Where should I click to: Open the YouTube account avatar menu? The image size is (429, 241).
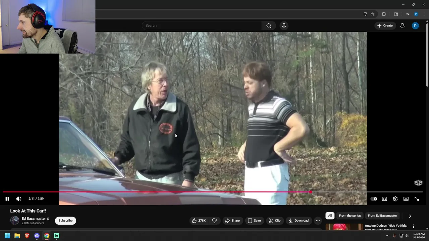(x=415, y=25)
